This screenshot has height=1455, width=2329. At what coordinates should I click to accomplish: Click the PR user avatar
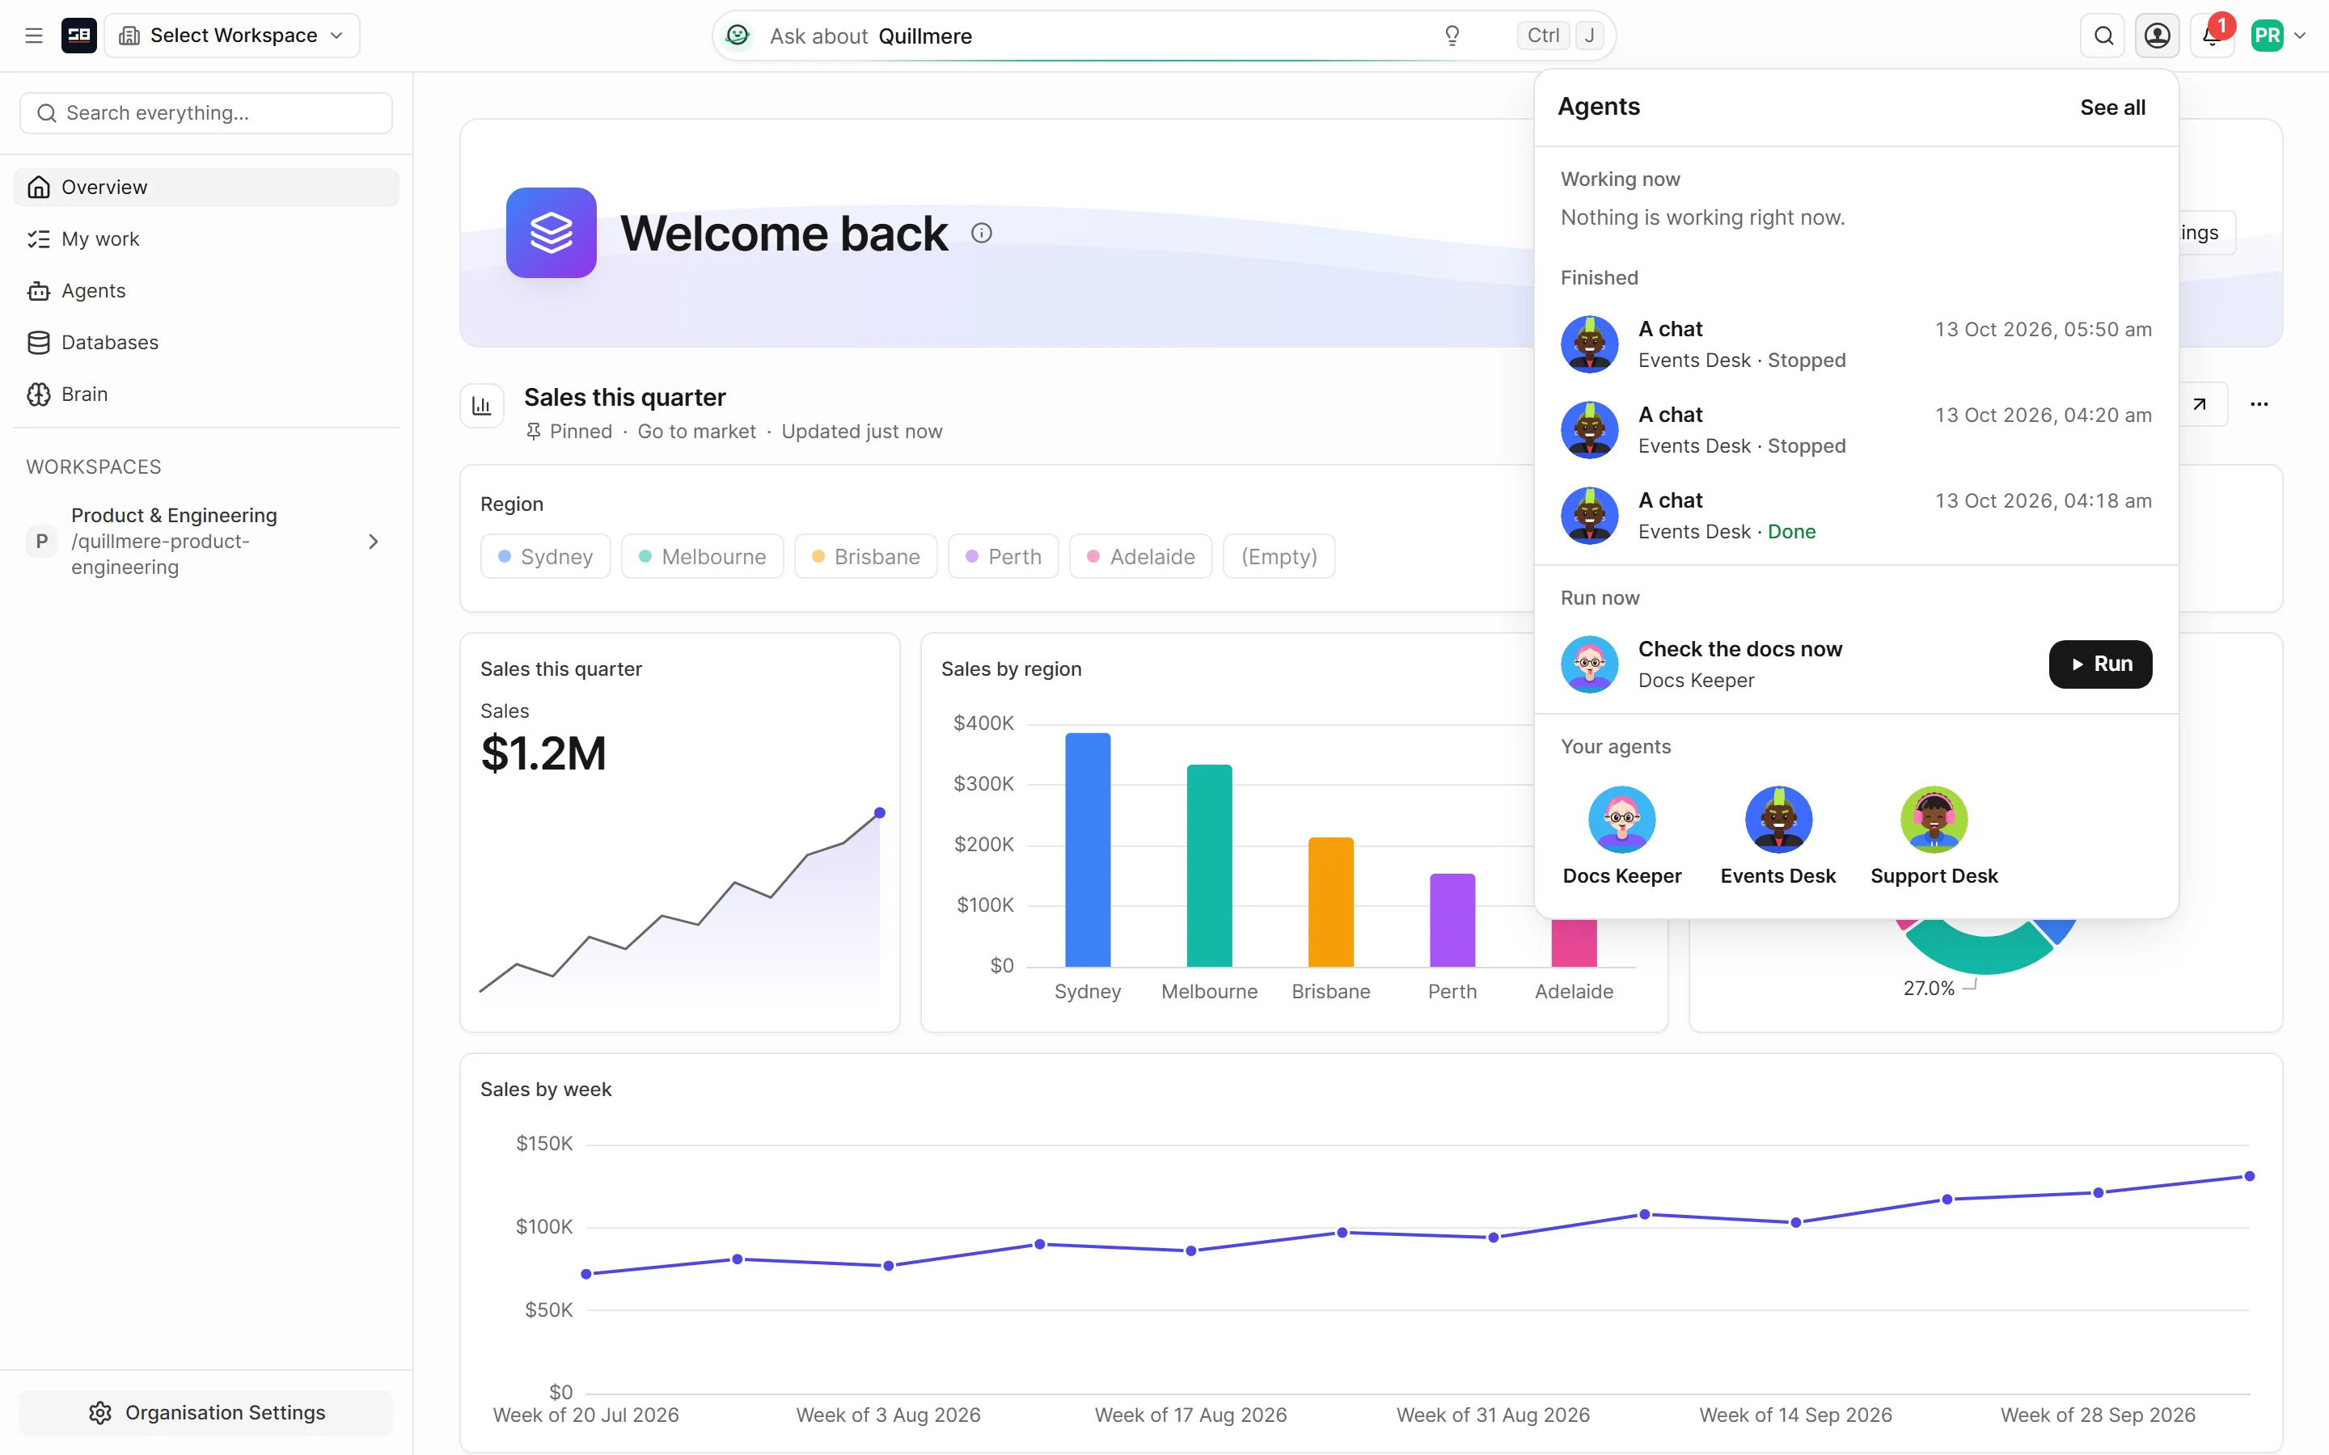click(x=2268, y=36)
